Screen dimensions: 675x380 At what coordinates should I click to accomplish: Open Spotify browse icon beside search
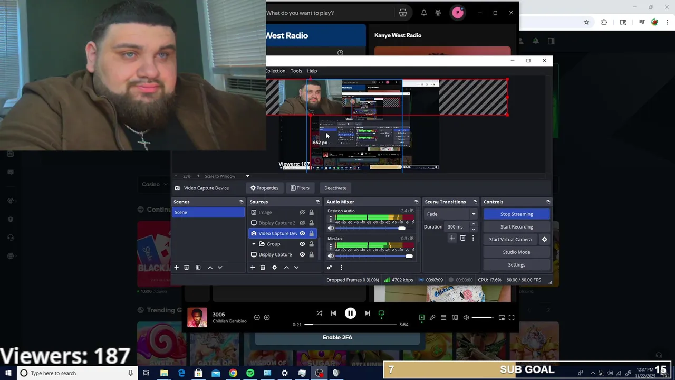pos(403,13)
